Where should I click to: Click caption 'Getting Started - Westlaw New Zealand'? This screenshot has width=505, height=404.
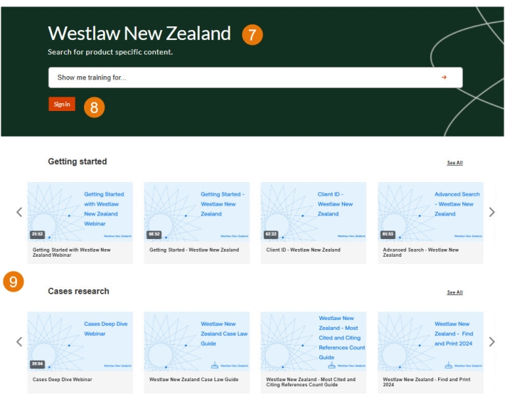[194, 250]
